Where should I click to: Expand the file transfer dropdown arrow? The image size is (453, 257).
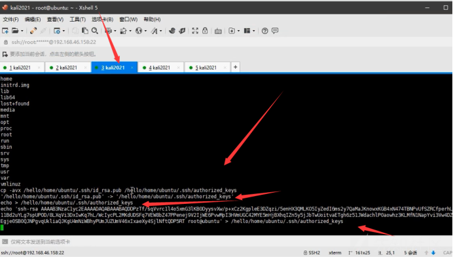(130, 31)
